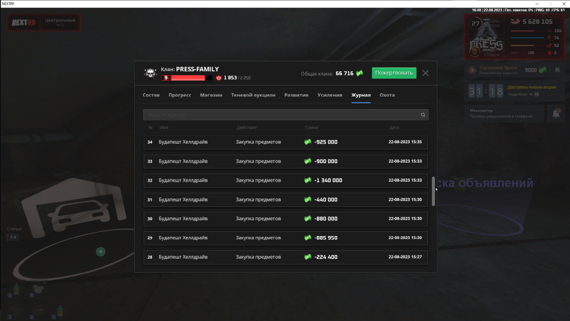The image size is (570, 321).
Task: Click the Дата column header
Action: click(x=394, y=128)
